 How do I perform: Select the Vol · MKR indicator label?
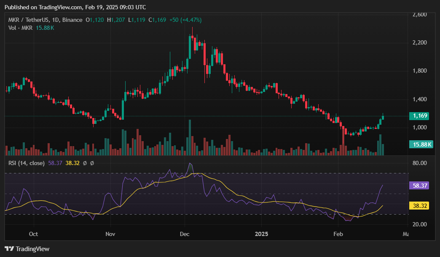tap(20, 28)
